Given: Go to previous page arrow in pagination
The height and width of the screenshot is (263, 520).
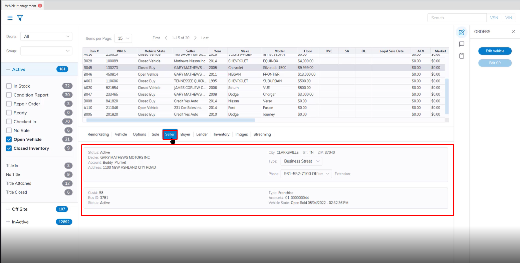Looking at the screenshot, I should click(x=166, y=38).
